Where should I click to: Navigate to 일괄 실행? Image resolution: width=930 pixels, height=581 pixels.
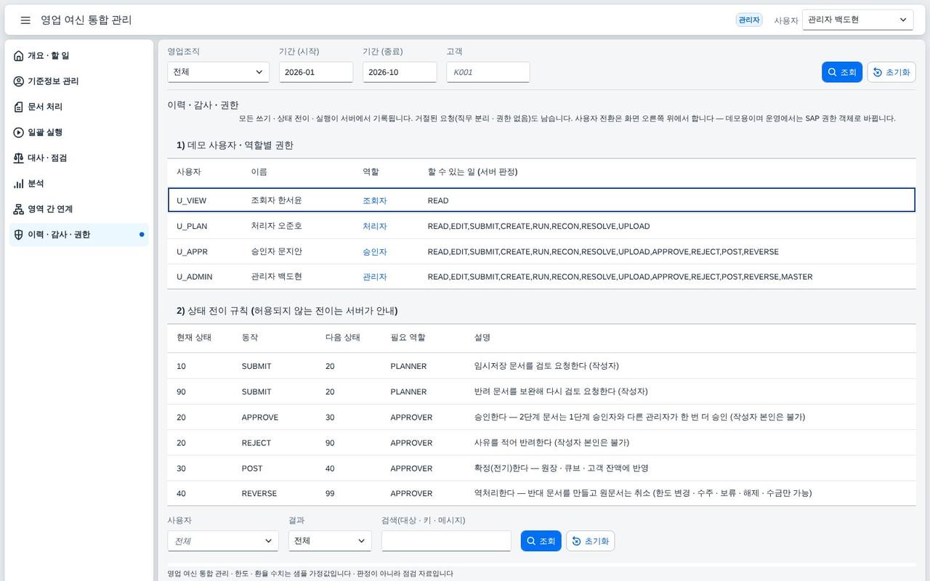coord(79,132)
